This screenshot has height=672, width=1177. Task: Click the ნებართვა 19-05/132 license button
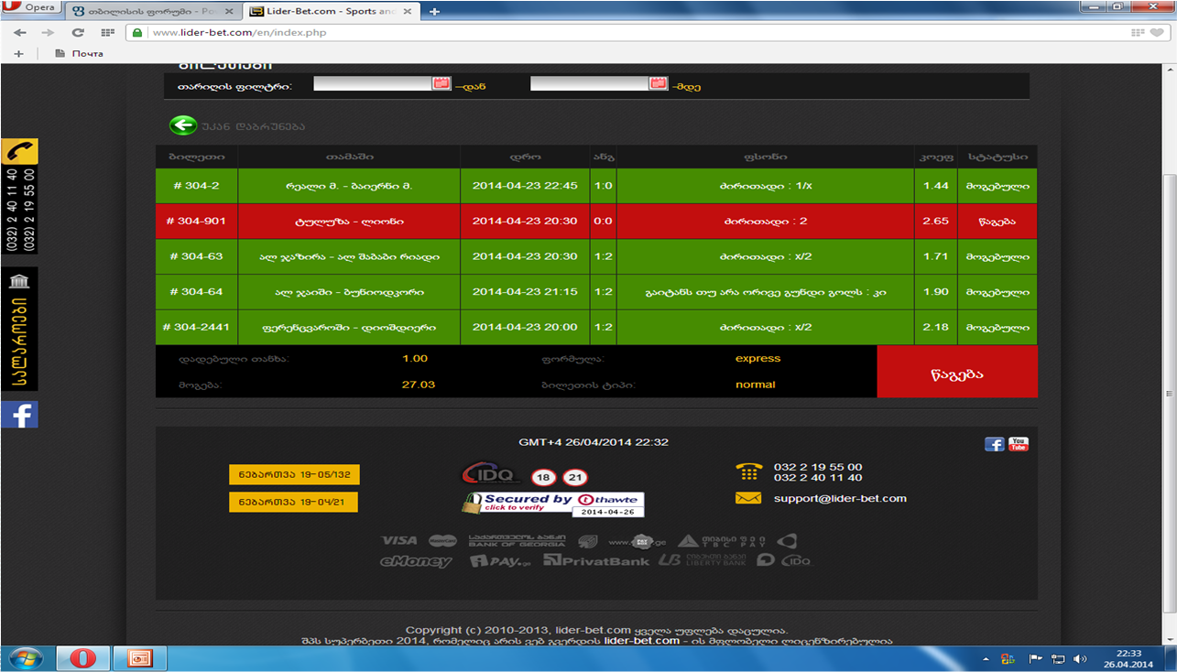coord(294,474)
